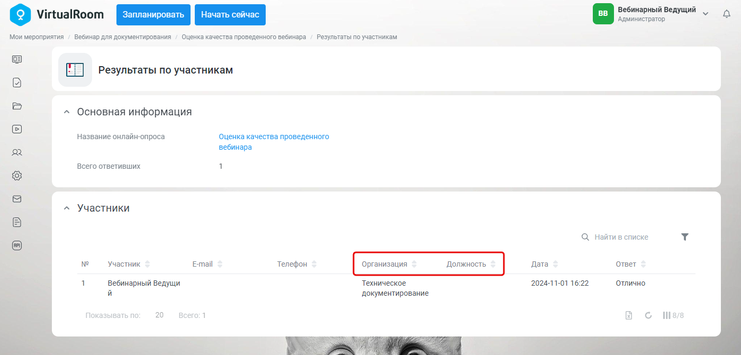The image size is (741, 355).
Task: Open the mail envelope sidebar icon
Action: (x=17, y=199)
